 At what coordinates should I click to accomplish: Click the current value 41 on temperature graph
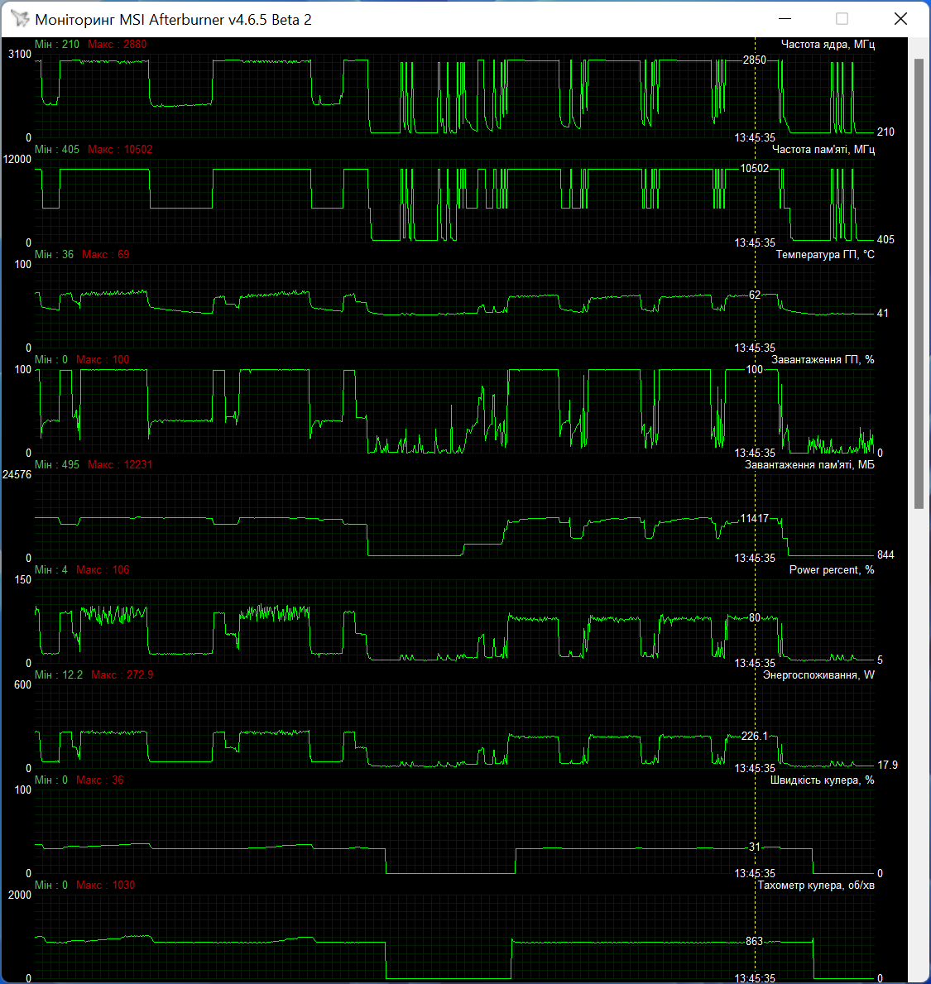click(x=883, y=313)
